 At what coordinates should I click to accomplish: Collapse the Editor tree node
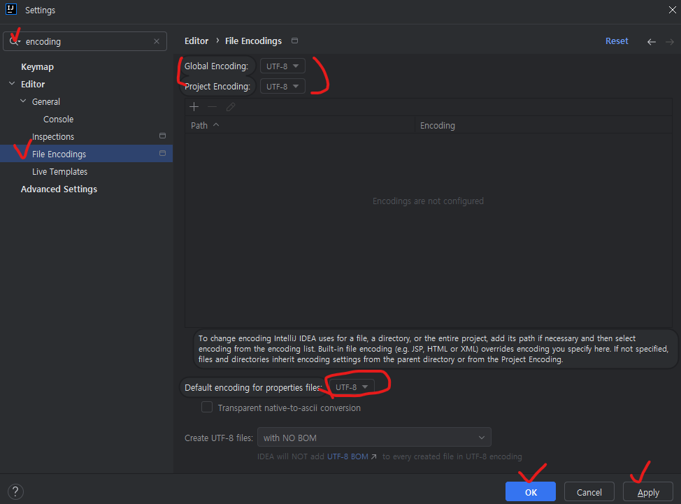coord(12,84)
